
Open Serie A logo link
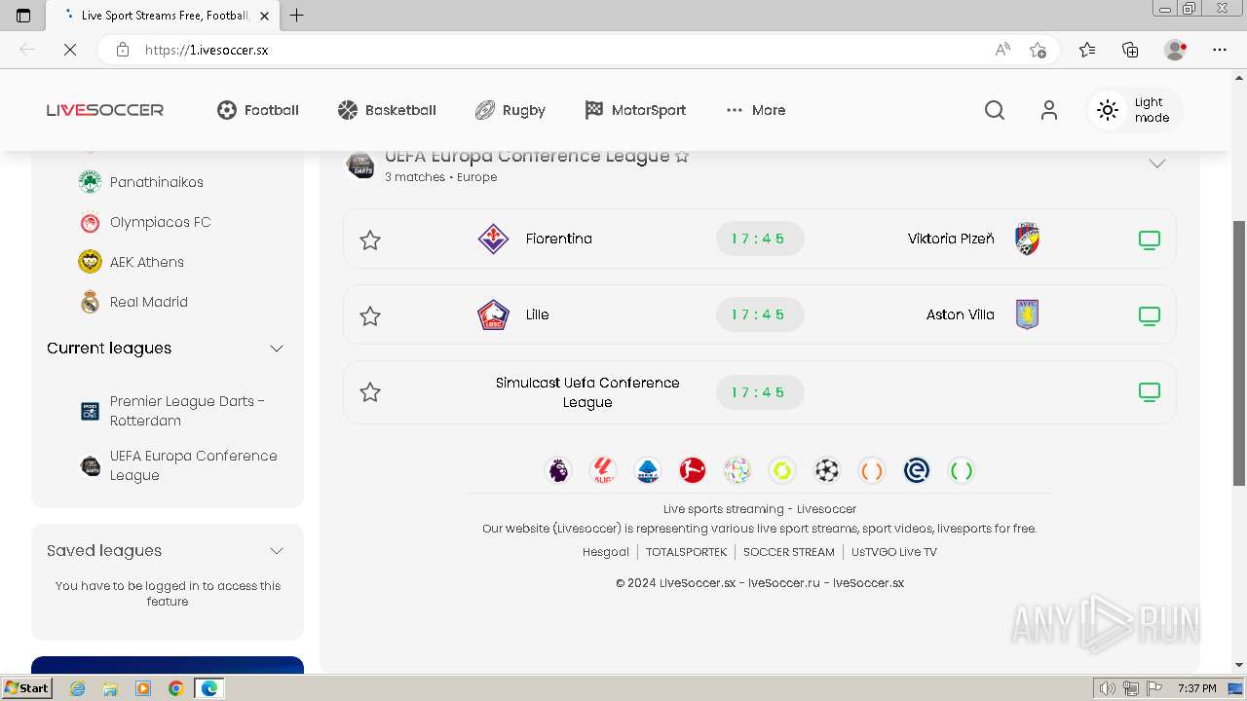648,471
